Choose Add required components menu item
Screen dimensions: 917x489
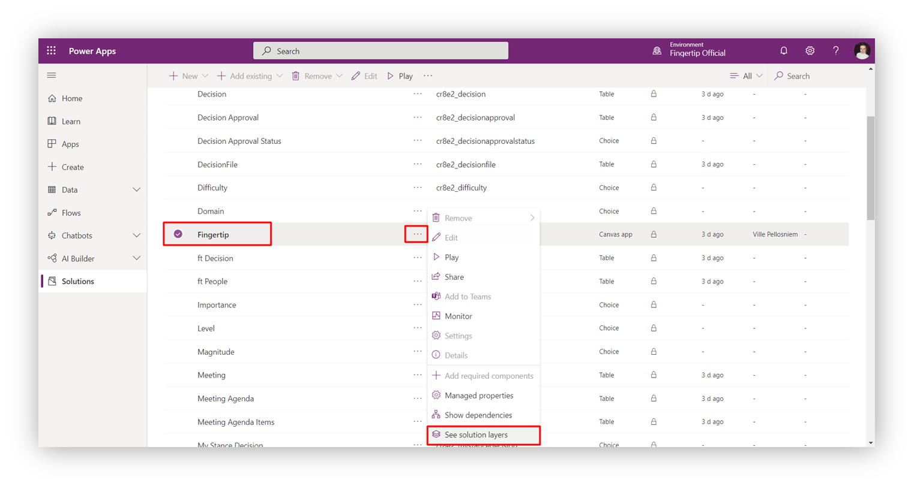[x=484, y=376]
